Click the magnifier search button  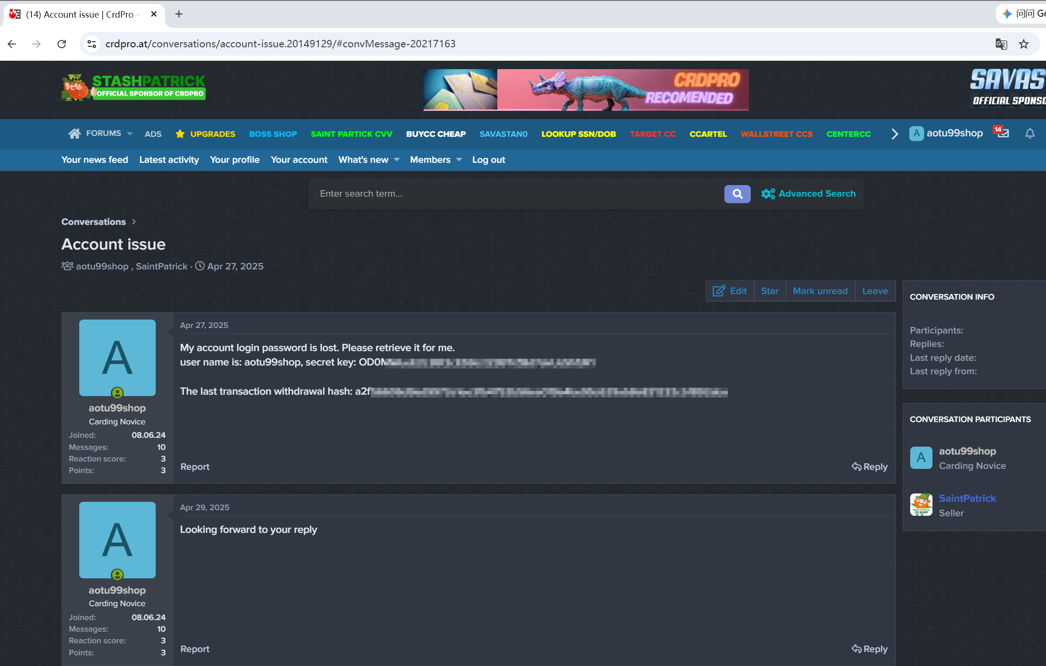[x=737, y=194]
